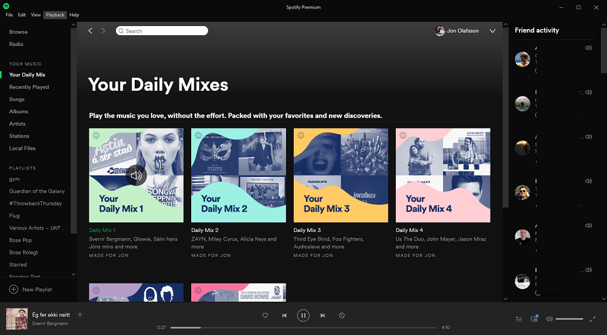Go to Browse in sidebar

(x=18, y=32)
